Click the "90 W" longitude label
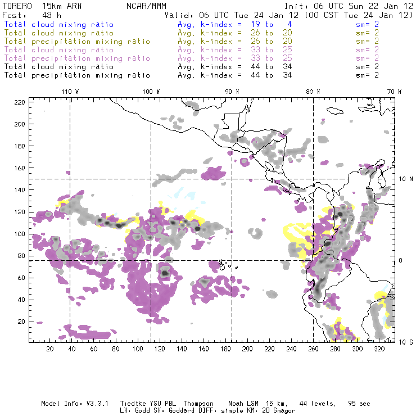The width and height of the screenshot is (416, 416). (232, 92)
